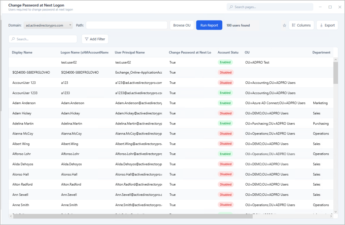Click scrollbar right arrow
Screen dimensions: 345x225
(331, 216)
